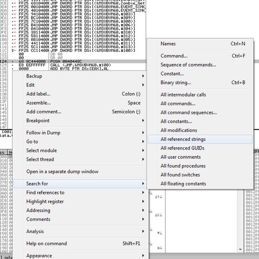The height and width of the screenshot is (259, 259).
Task: Open the Breakpoint submenu
Action: [80, 120]
